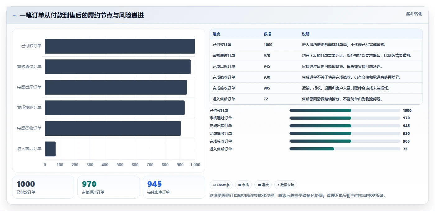Image resolution: width=435 pixels, height=211 pixels.
Task: Click the progress bar showing 970
Action: tap(345, 118)
